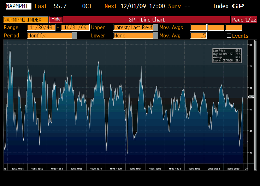
Task: Click the Mov. Avg field showing 15
Action: [198, 36]
